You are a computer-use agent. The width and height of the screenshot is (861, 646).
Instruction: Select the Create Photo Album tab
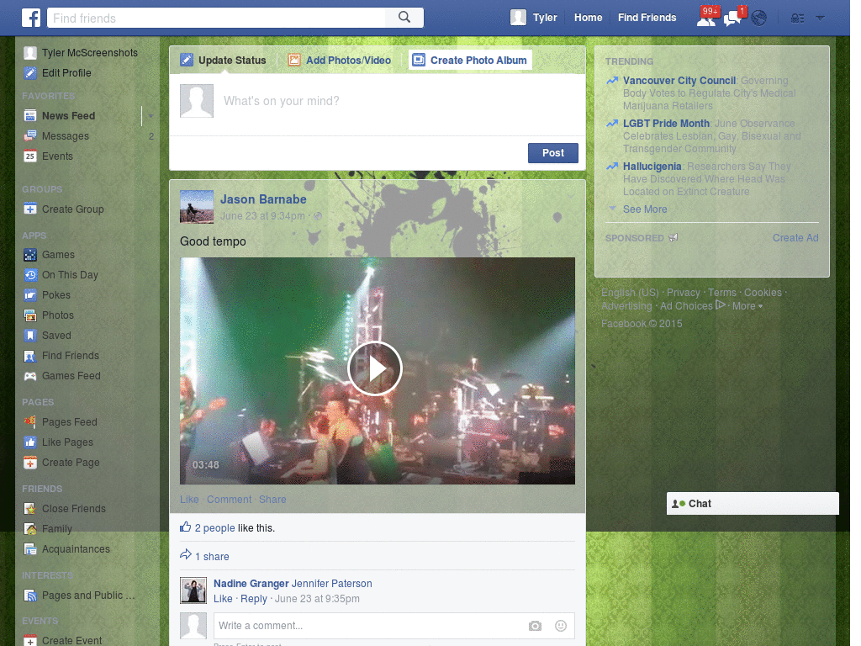(470, 61)
